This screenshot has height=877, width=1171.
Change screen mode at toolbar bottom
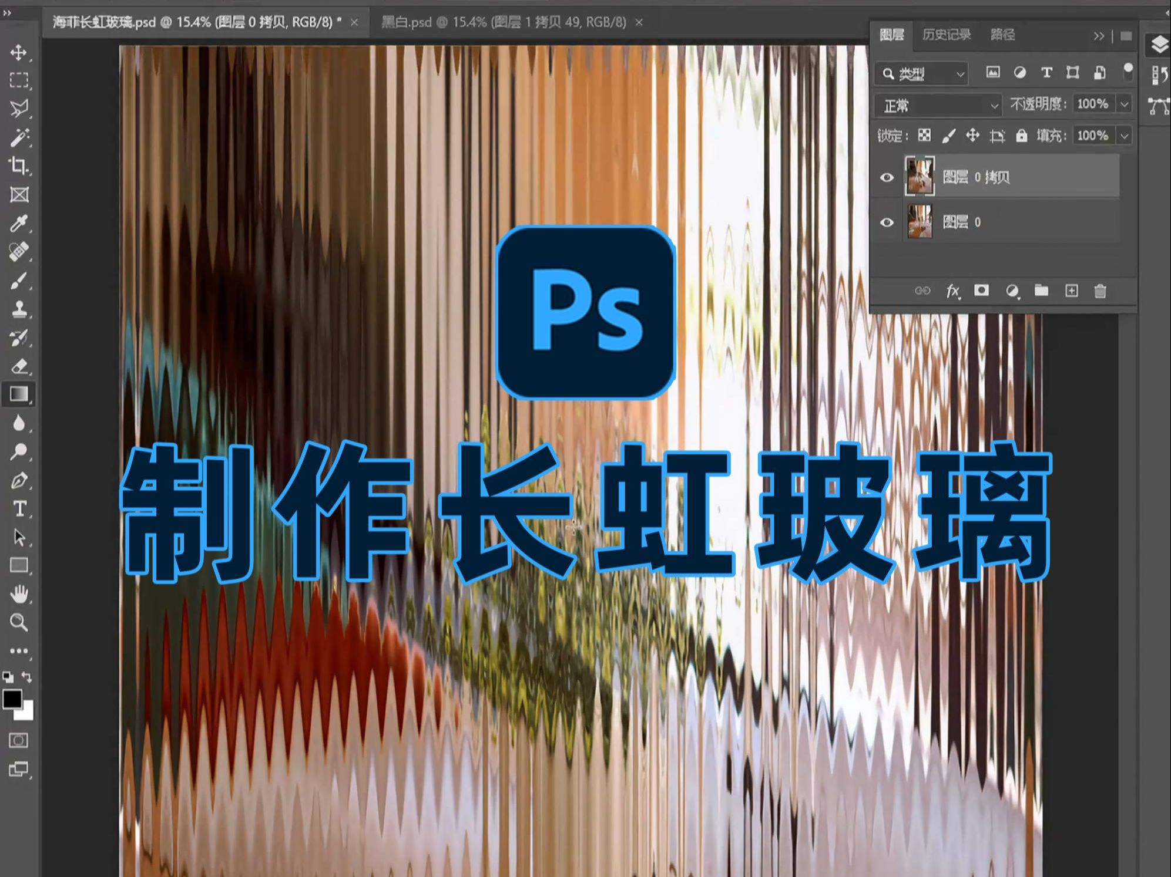pos(19,769)
